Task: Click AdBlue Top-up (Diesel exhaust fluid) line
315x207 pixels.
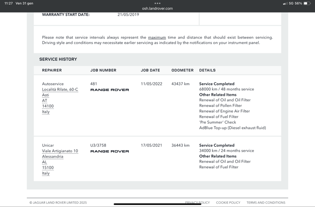Action: point(232,128)
